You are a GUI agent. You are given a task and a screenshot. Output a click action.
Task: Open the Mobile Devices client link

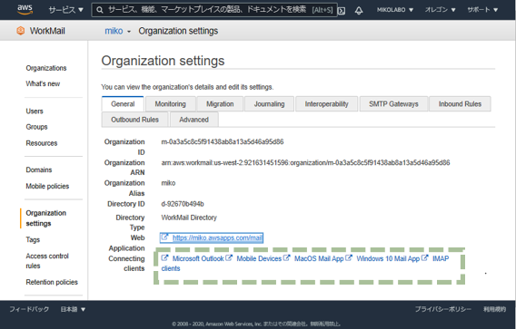[x=259, y=258]
